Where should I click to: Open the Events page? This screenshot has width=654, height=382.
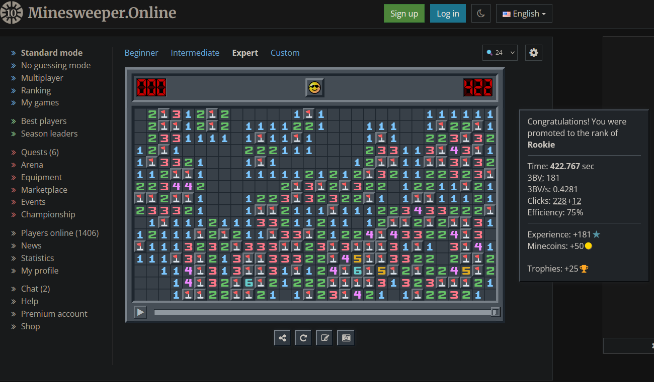coord(33,202)
